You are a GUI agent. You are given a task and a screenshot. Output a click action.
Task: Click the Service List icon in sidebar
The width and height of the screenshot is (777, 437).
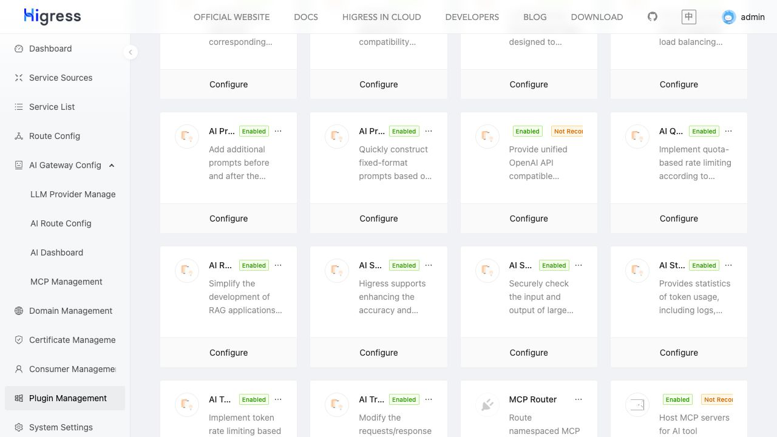(x=19, y=107)
